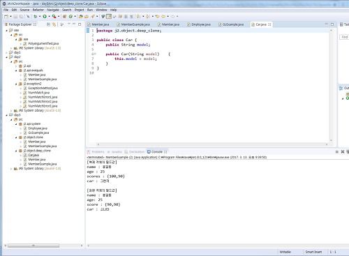
Task: Click the Next Annotation toolbar icon
Action: pos(138,16)
